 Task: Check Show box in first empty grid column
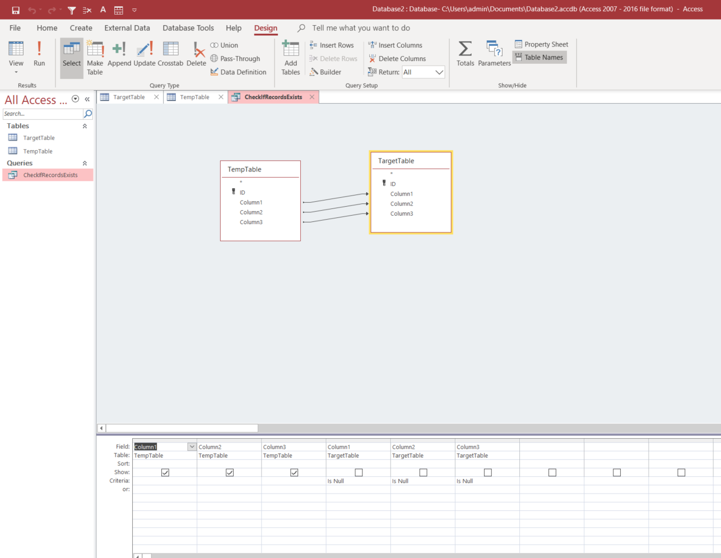(552, 473)
